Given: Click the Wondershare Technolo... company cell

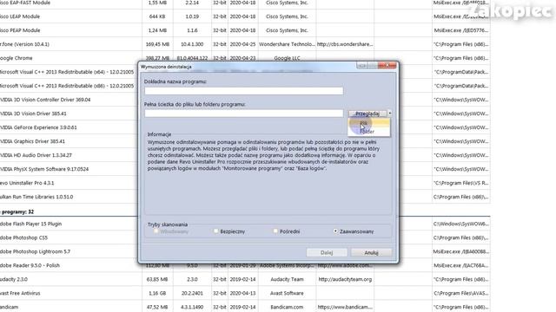Looking at the screenshot, I should point(287,44).
